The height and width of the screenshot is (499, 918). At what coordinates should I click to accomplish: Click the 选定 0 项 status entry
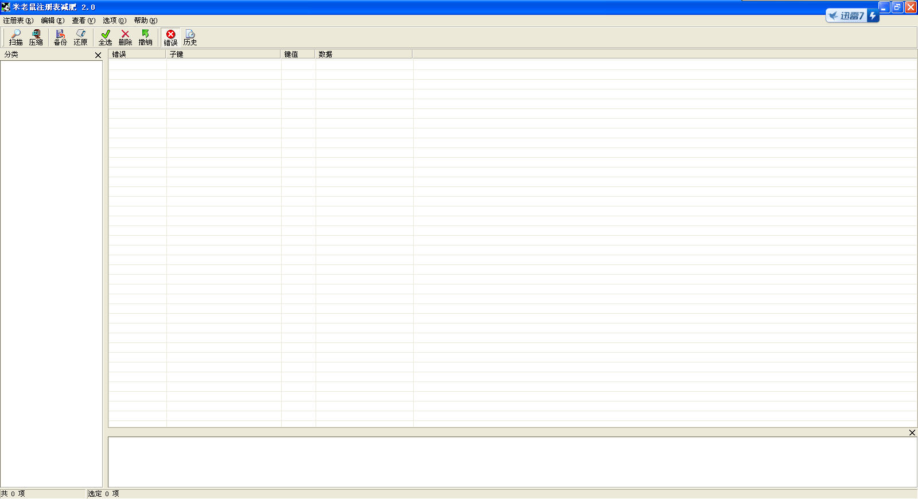click(104, 494)
